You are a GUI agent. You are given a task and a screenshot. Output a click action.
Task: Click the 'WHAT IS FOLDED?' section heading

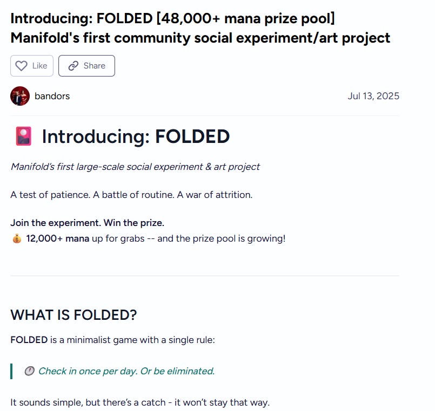pyautogui.click(x=73, y=315)
